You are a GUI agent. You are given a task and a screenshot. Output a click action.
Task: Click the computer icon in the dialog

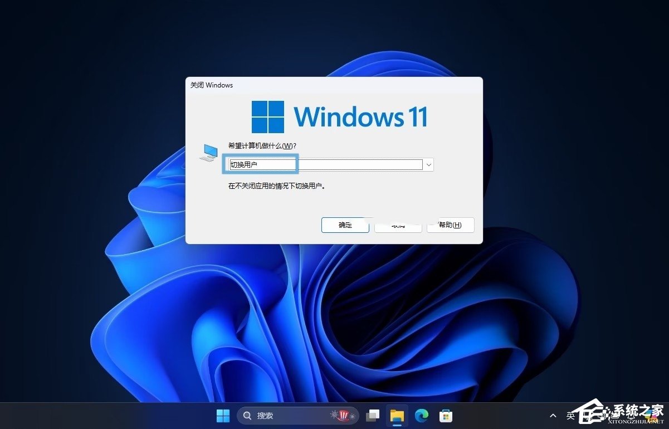pyautogui.click(x=208, y=152)
